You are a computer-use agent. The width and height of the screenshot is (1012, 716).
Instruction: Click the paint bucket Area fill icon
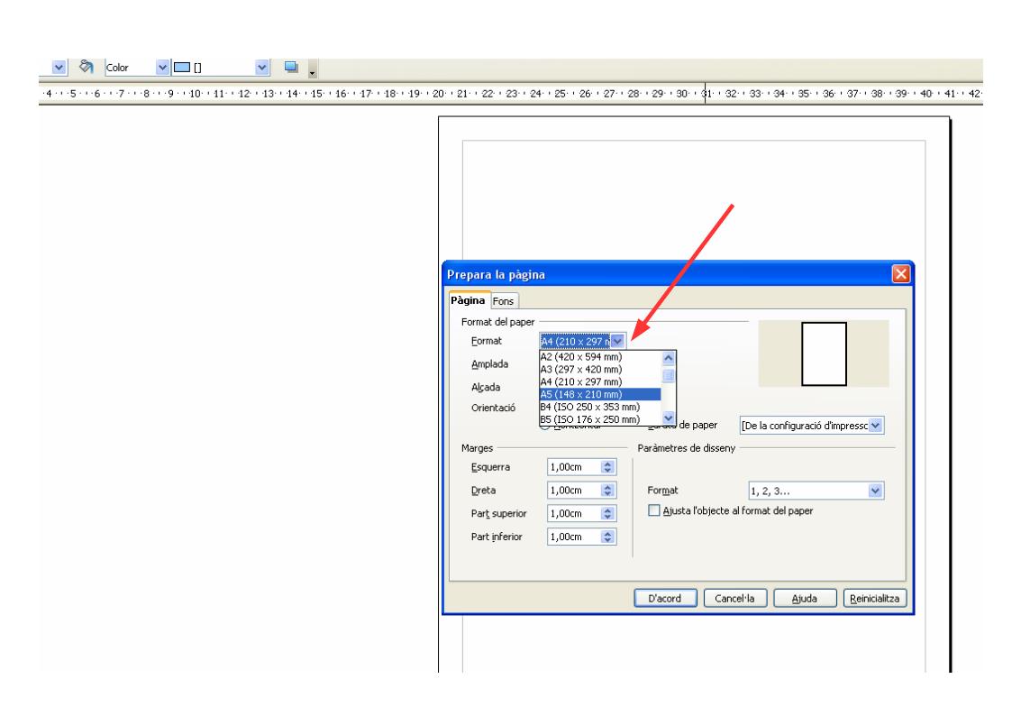click(86, 67)
